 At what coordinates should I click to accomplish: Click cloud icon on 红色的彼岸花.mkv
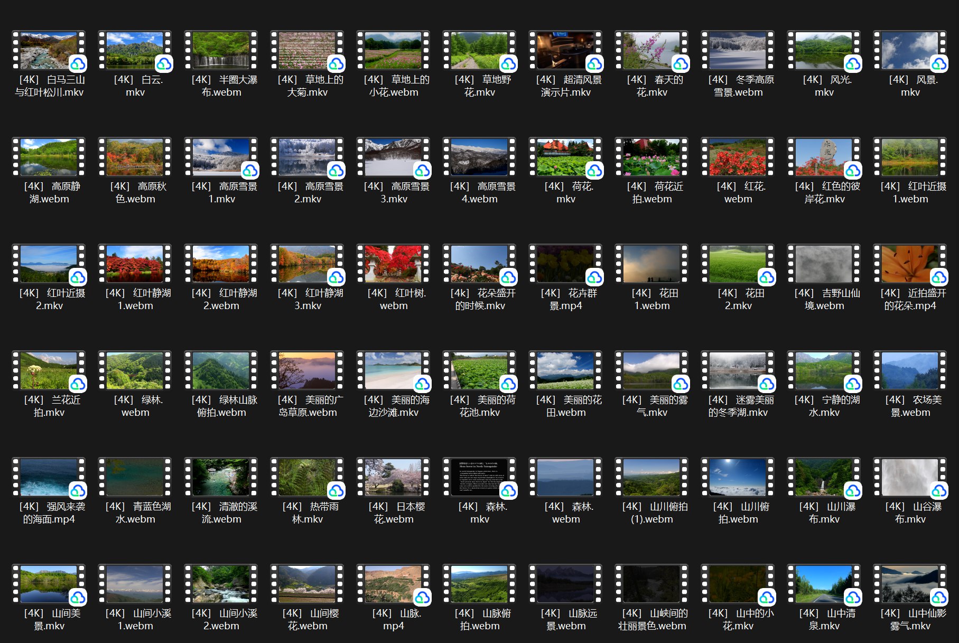pos(853,171)
